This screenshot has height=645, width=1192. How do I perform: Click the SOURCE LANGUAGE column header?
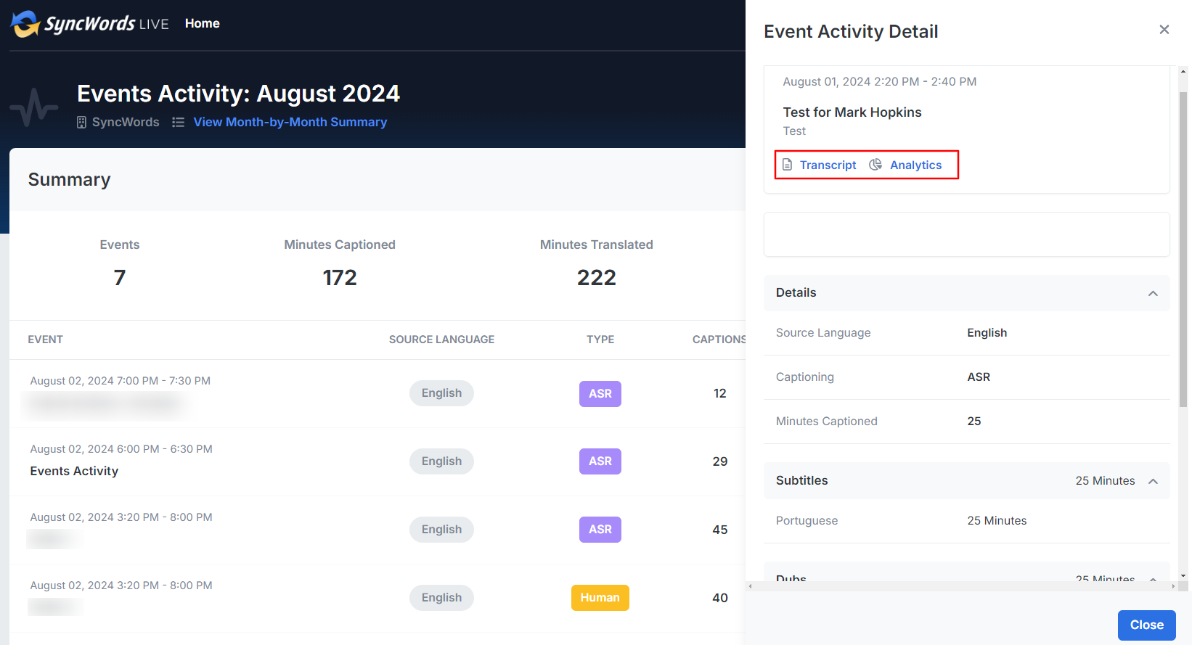441,340
